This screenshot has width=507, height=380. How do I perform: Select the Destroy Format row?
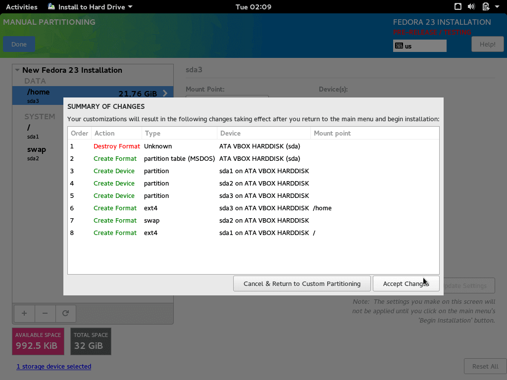point(253,146)
